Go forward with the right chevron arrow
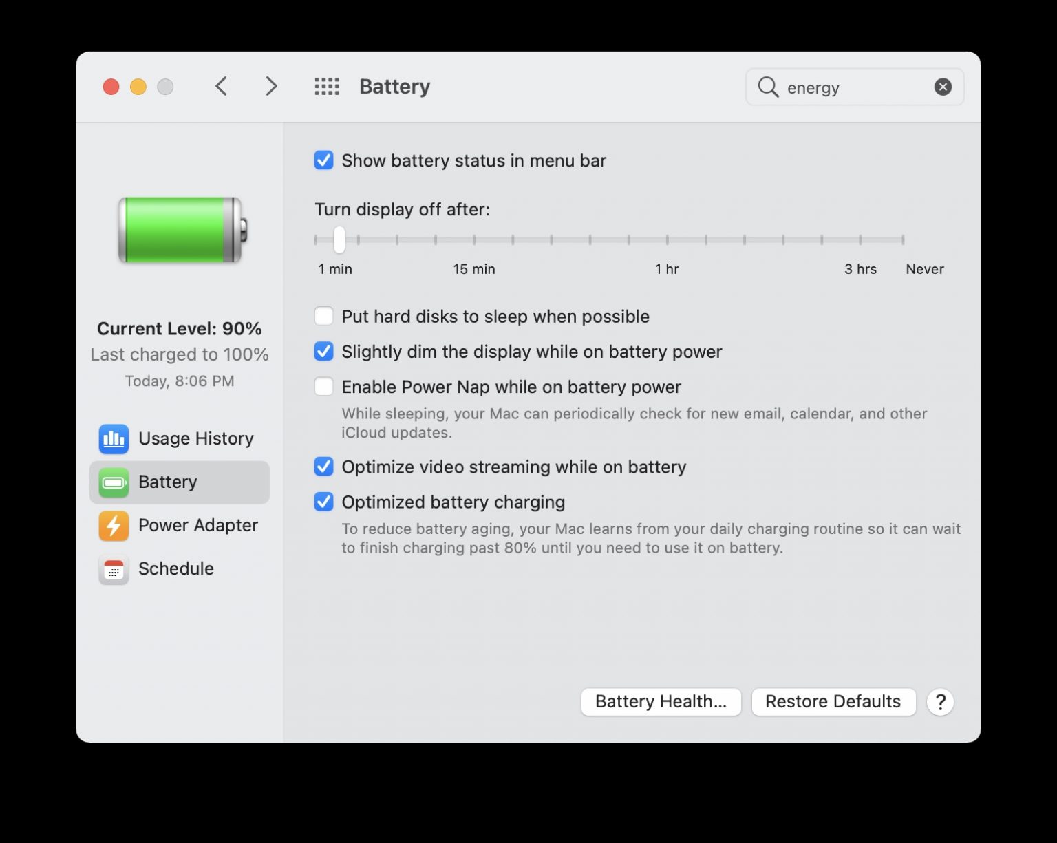The width and height of the screenshot is (1057, 843). point(272,87)
